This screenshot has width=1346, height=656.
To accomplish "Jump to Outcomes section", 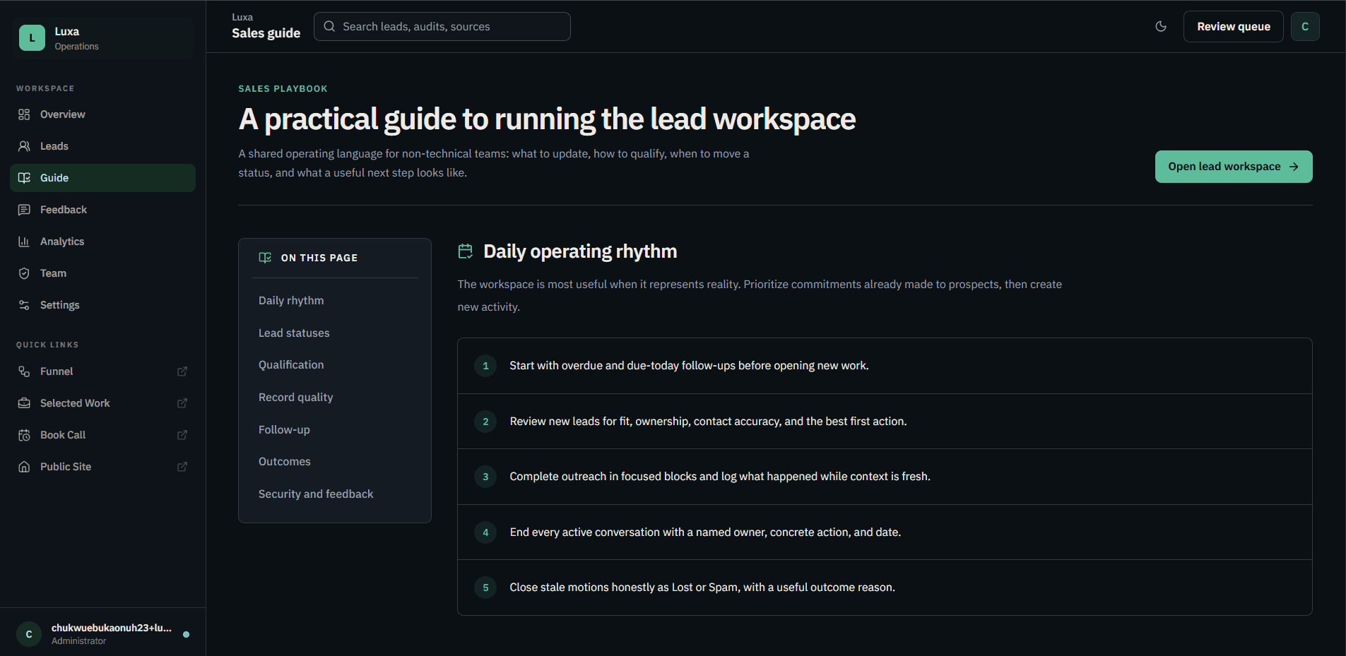I will click(x=284, y=461).
